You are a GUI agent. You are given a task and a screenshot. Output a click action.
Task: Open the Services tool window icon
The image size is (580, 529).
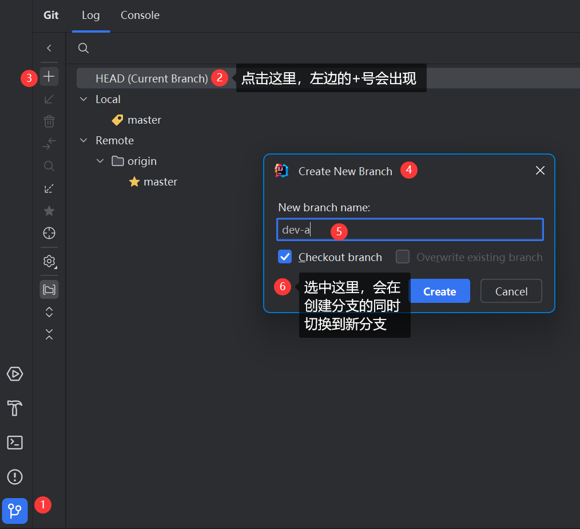coord(15,374)
